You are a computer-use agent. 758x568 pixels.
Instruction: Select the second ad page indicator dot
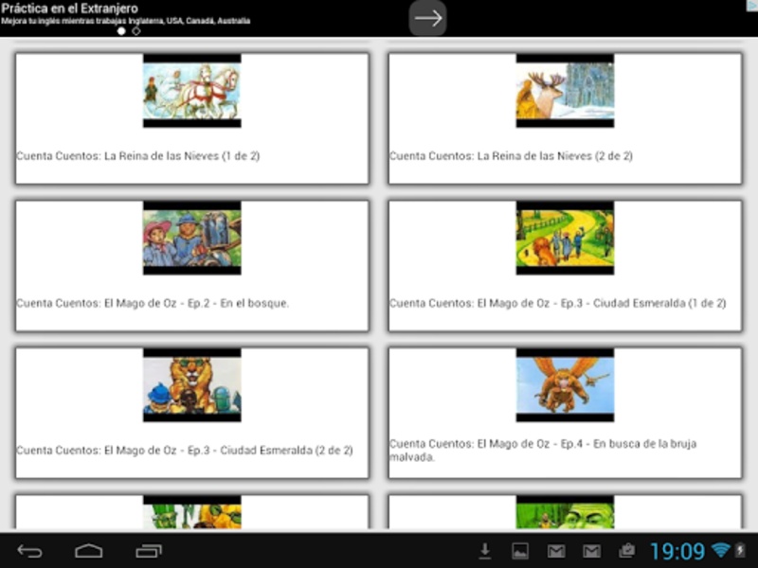[136, 31]
